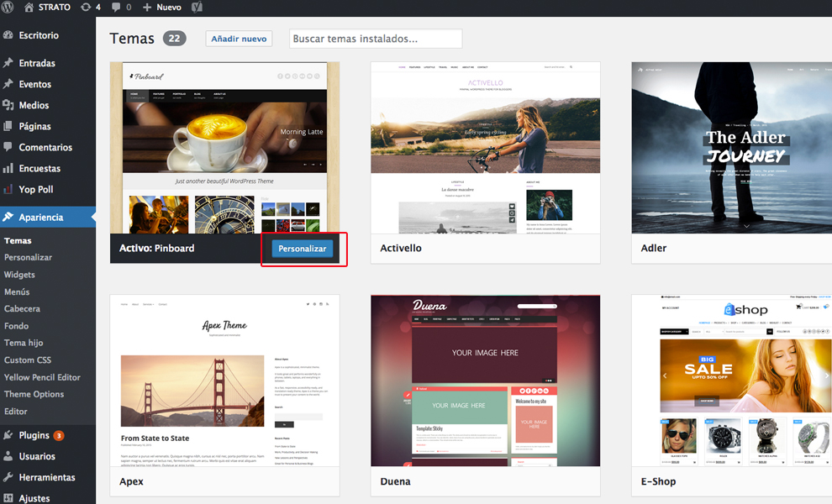Click the speech bubble icon beside Comentarios
The height and width of the screenshot is (504, 832).
point(8,146)
